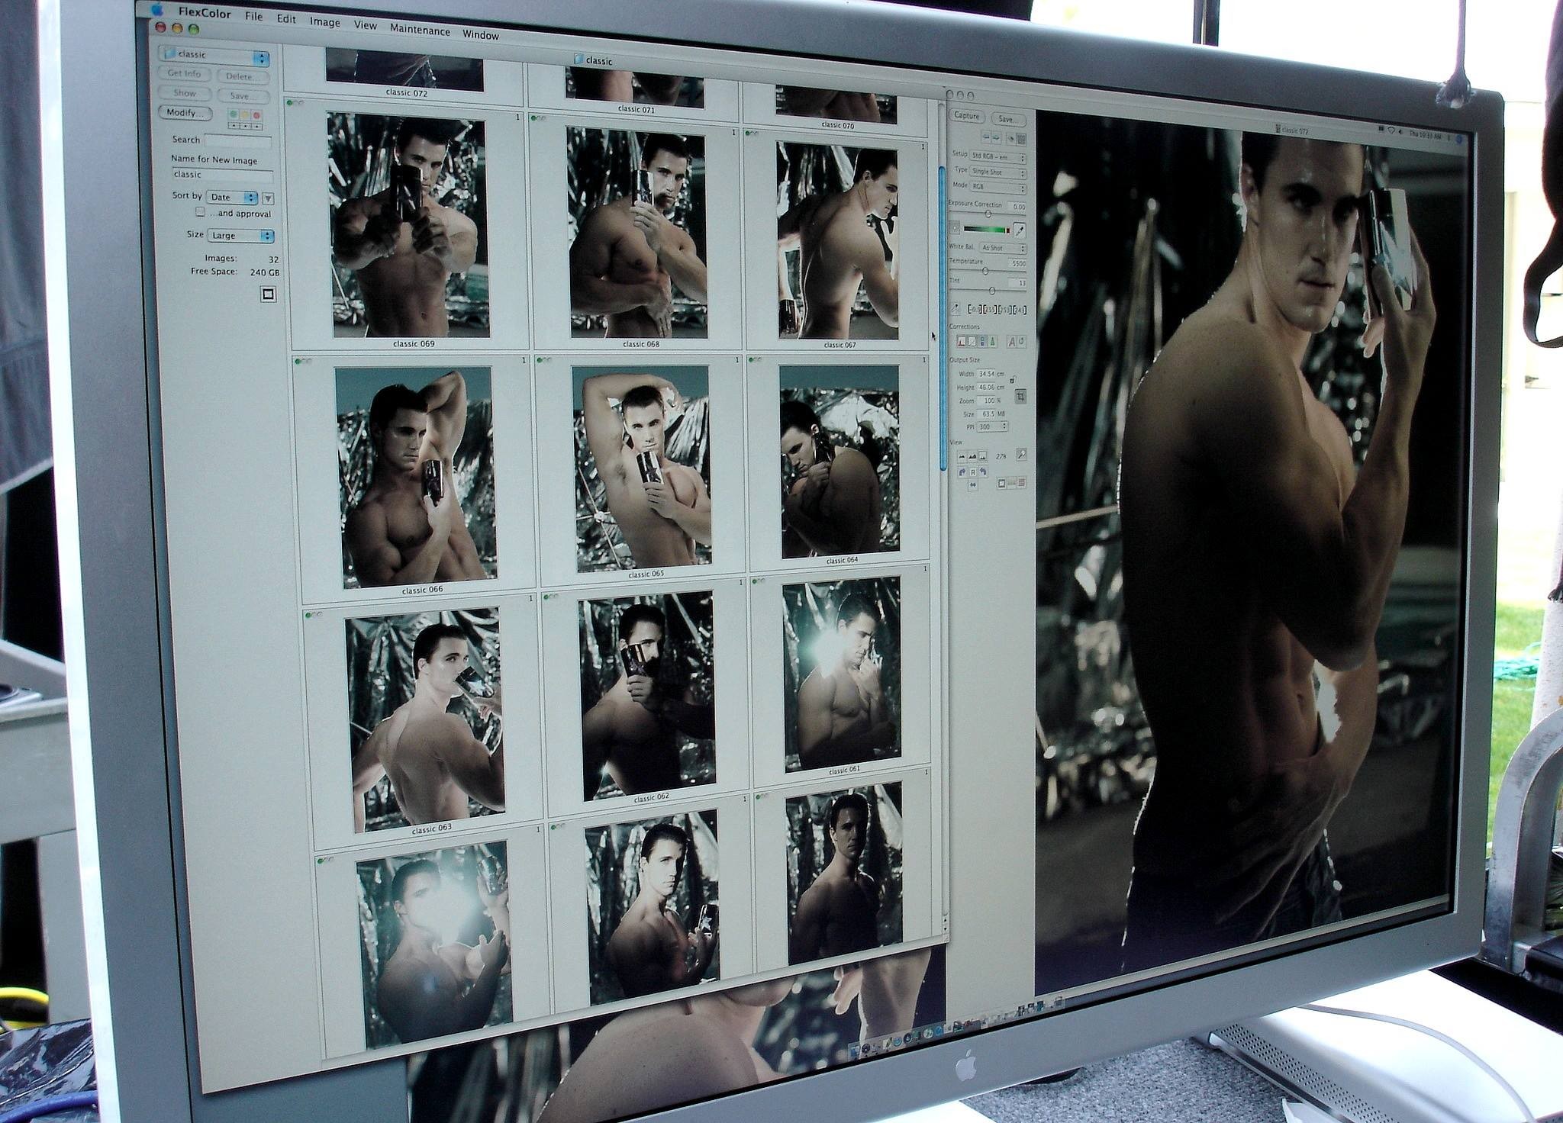Click the R rotate reset icon
1563x1123 pixels.
click(x=973, y=472)
